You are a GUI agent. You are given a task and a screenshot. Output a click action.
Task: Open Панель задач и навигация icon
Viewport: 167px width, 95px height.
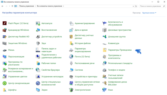(38, 50)
